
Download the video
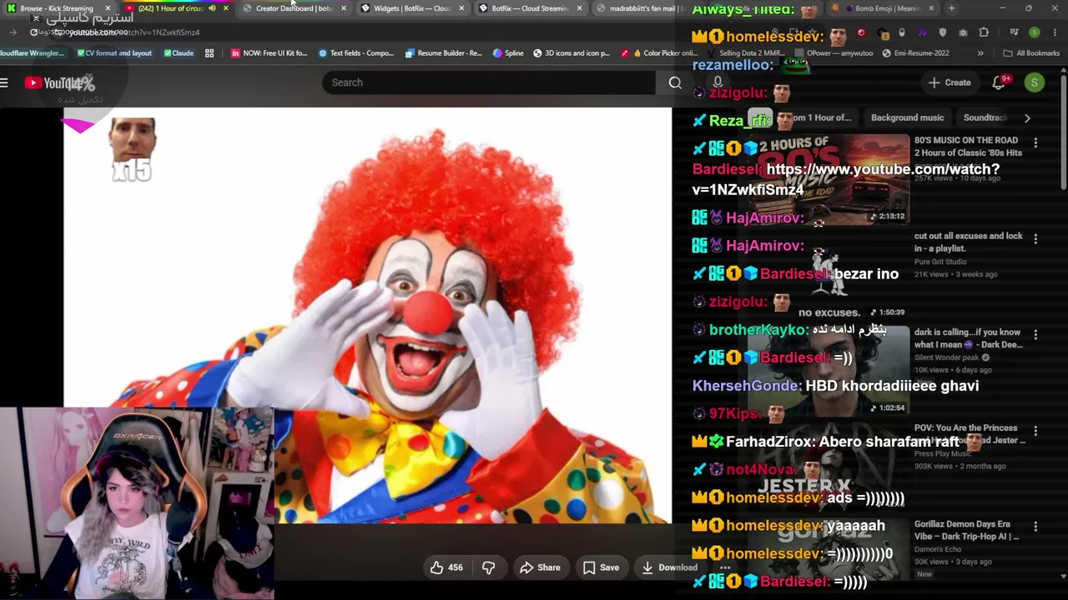[x=669, y=567]
